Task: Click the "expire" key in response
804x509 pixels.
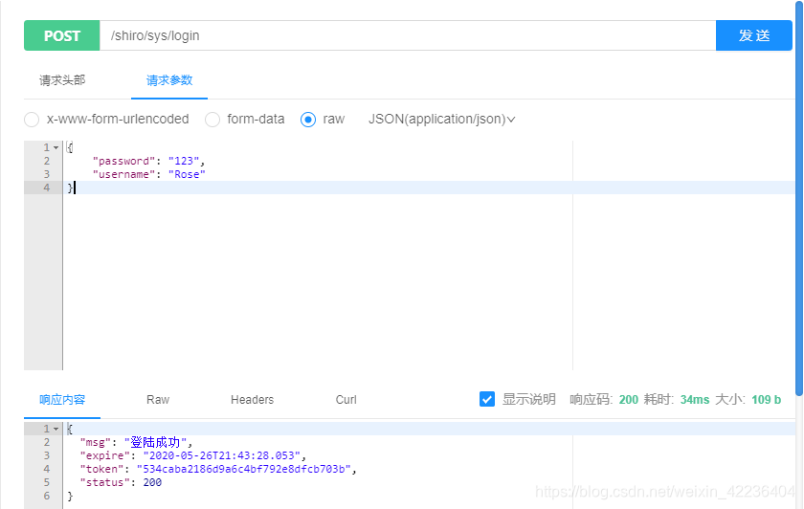Action: [104, 455]
